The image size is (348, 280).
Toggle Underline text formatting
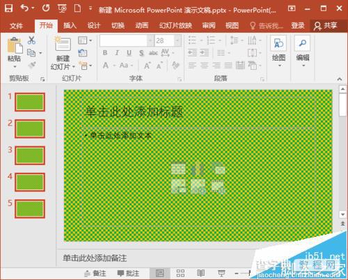(x=129, y=53)
